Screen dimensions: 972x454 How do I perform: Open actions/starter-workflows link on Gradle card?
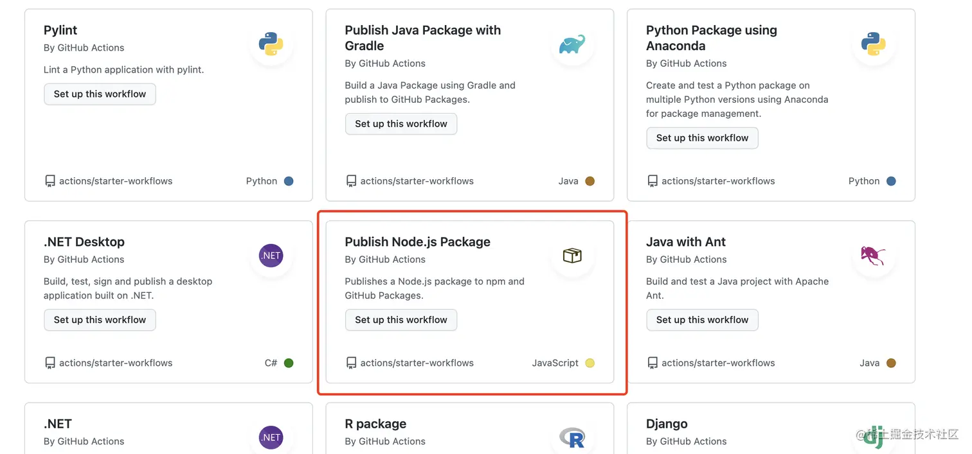pyautogui.click(x=417, y=181)
